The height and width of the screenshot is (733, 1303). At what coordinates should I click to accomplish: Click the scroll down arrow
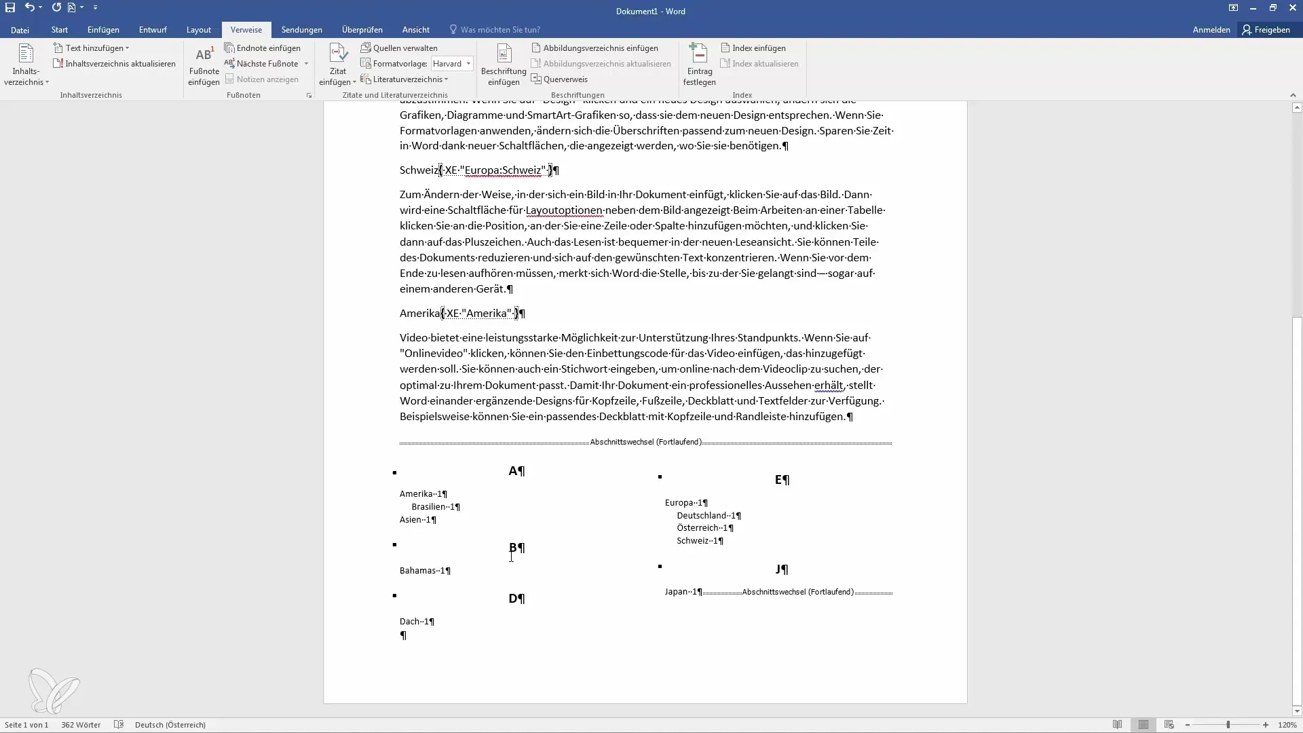click(1297, 711)
